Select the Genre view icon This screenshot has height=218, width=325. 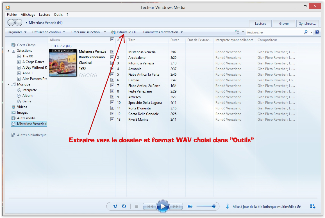pyautogui.click(x=19, y=101)
